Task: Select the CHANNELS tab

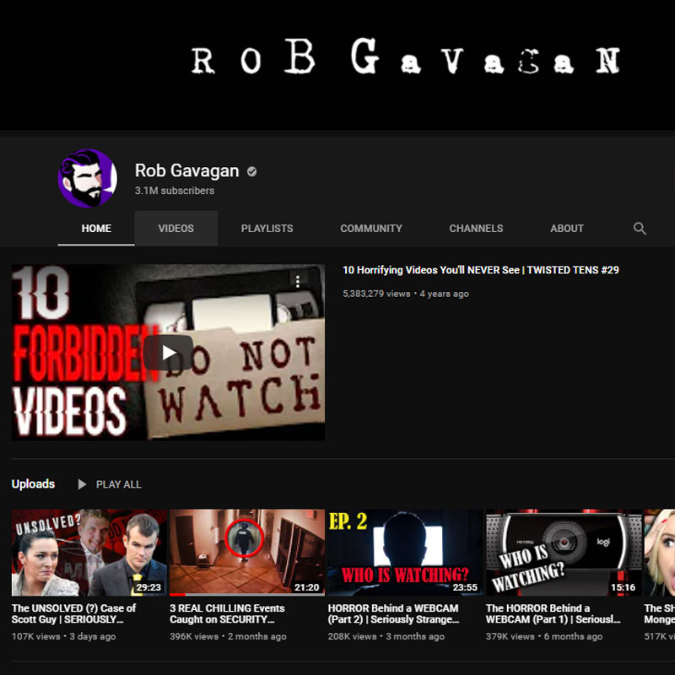Action: (476, 228)
